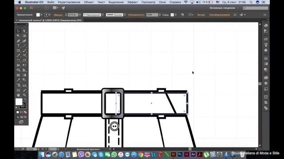Select the Pen tool
This screenshot has width=284, height=159.
(19, 41)
